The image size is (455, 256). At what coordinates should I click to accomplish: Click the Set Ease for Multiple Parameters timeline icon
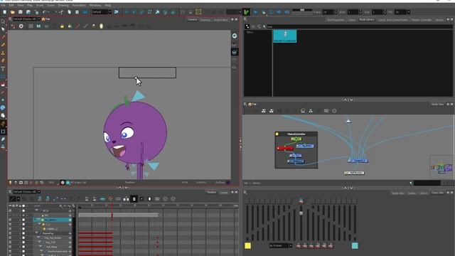(x=110, y=199)
